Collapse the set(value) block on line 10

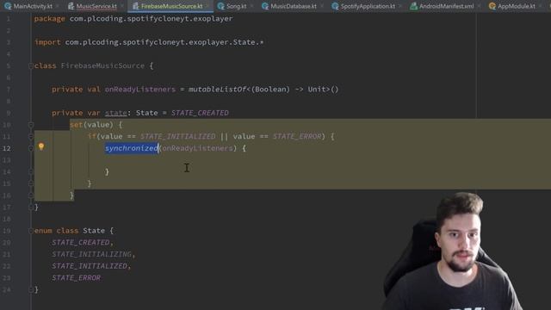click(x=31, y=125)
